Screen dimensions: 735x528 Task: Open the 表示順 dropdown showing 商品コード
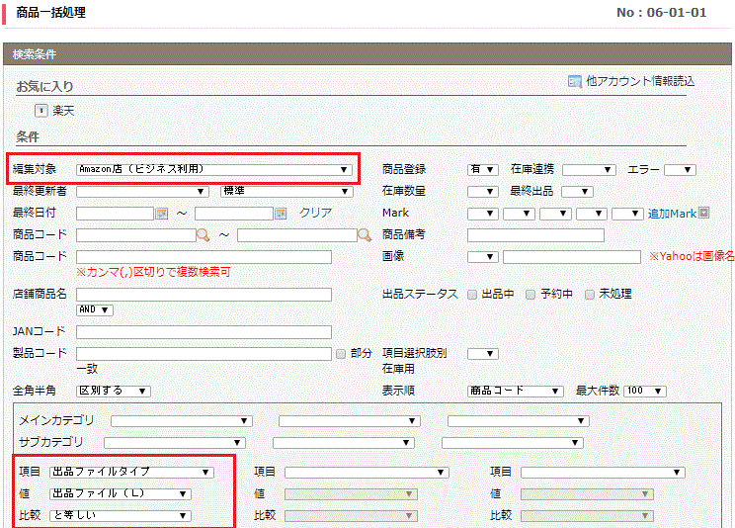point(515,391)
